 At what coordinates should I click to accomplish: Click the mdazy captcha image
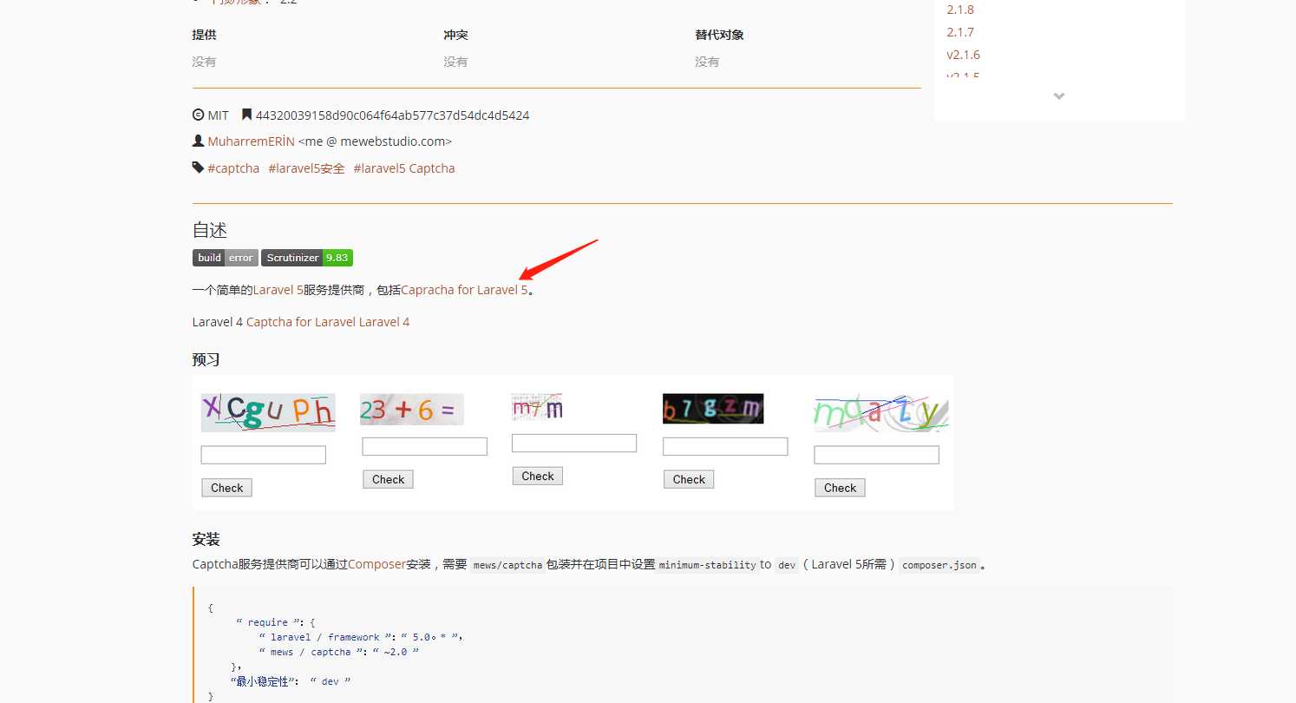point(881,414)
